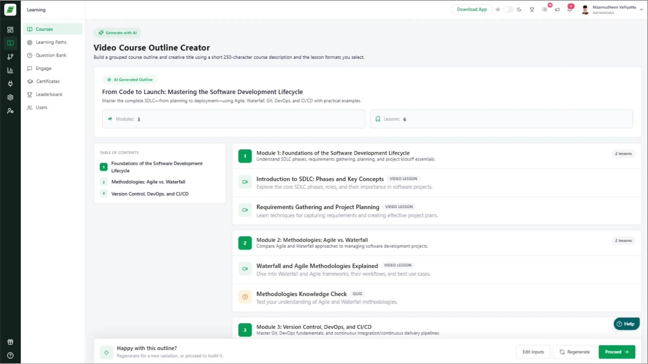
Task: Click the user avatar picture
Action: [585, 10]
